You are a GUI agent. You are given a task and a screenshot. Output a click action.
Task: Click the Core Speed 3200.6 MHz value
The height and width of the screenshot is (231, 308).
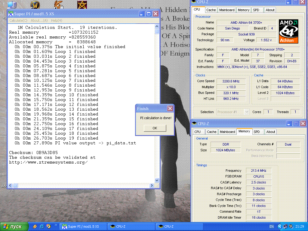click(x=231, y=81)
